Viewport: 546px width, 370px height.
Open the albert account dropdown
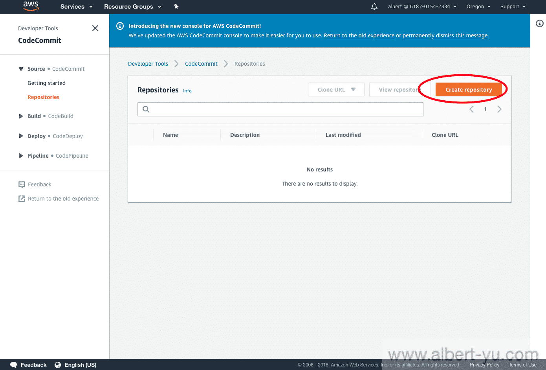pos(422,7)
